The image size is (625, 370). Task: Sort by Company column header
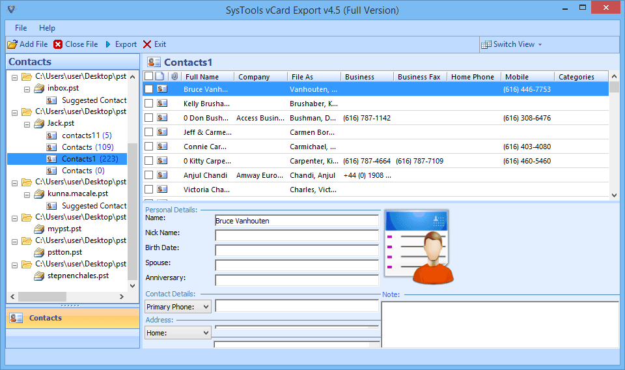[x=260, y=77]
